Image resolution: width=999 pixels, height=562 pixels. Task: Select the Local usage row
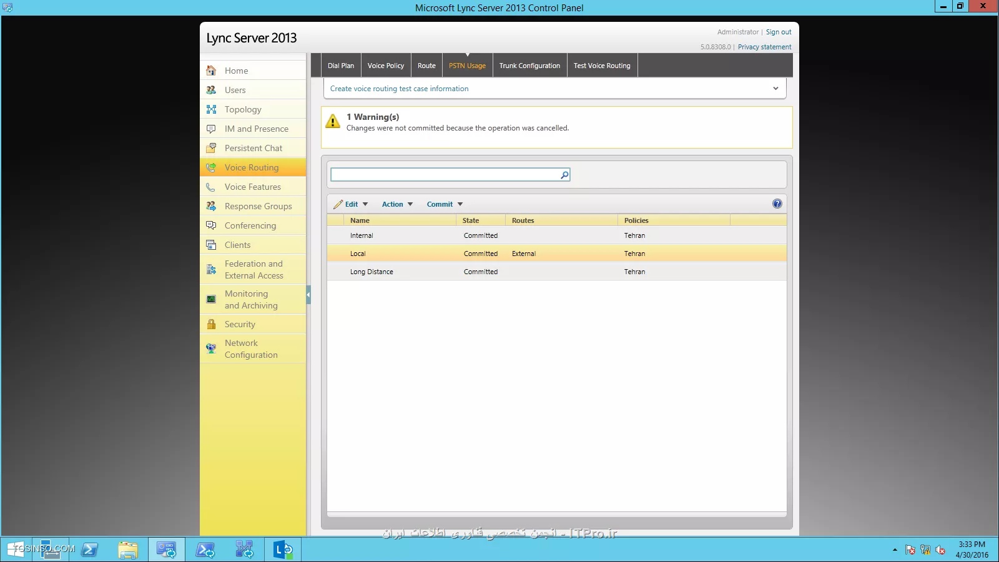[x=556, y=254]
